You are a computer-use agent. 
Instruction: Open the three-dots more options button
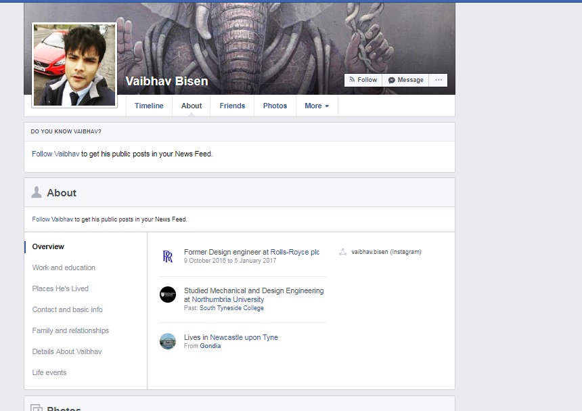(x=439, y=80)
